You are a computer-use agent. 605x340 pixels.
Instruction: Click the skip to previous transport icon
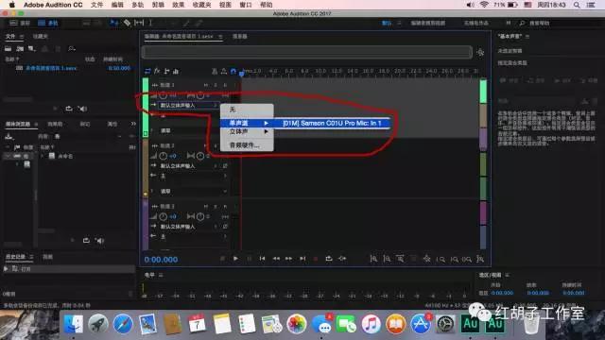(263, 259)
